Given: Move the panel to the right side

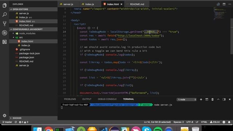Looking at the screenshot, I should pos(224,99).
